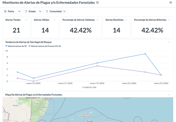Toggle Valores únicos de Process Ptr ID legend
The image size is (176, 122).
(x=45, y=46)
